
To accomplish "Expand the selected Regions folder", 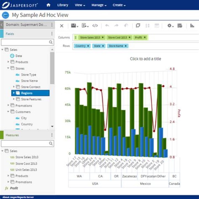I will 14,93.
